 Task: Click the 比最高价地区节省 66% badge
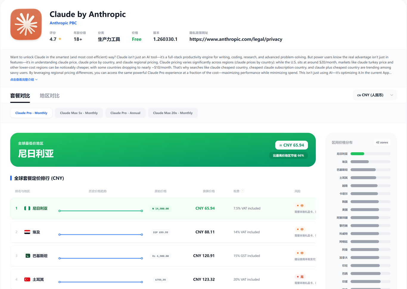click(x=288, y=156)
